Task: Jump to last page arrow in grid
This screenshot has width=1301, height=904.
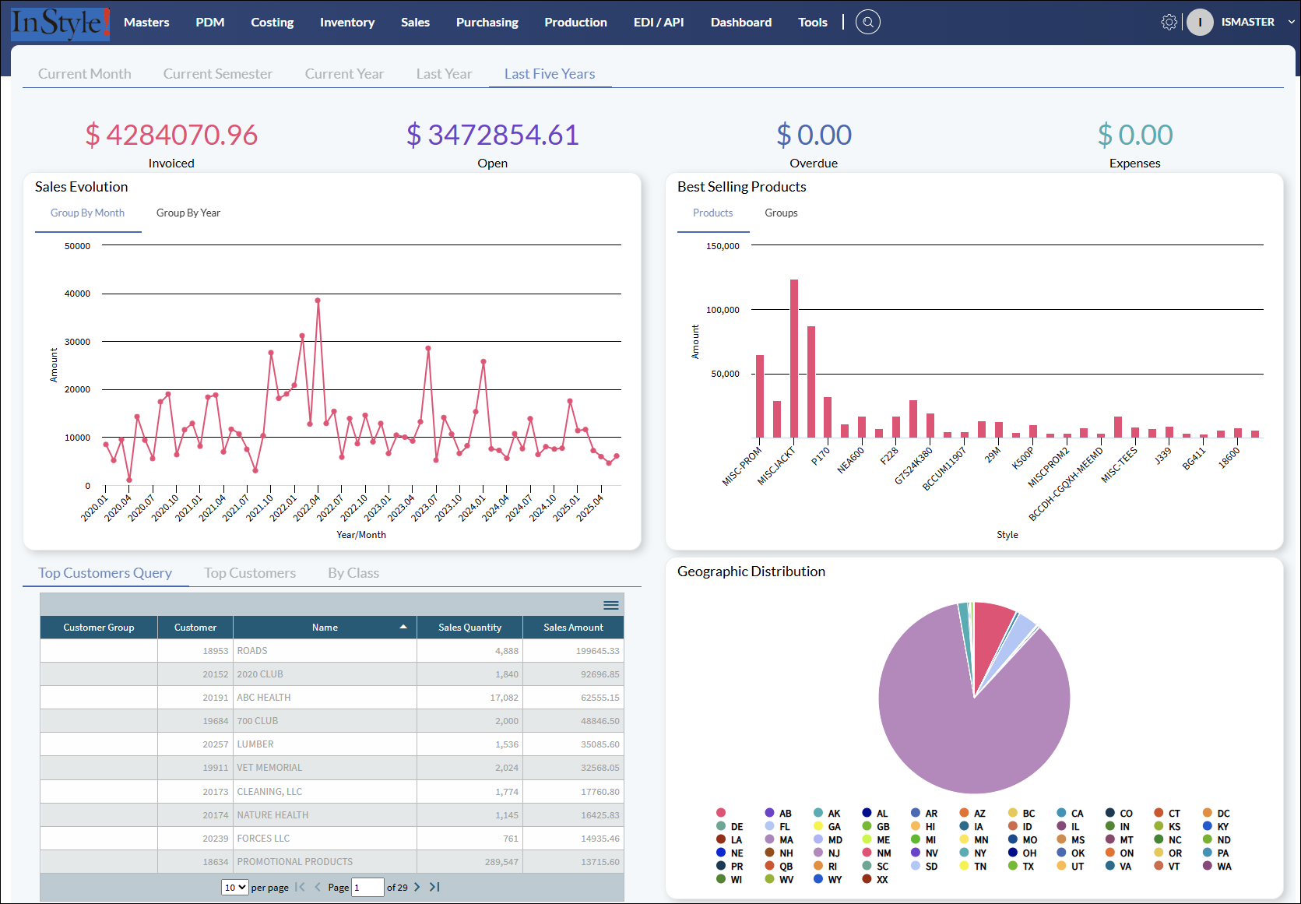Action: click(434, 887)
